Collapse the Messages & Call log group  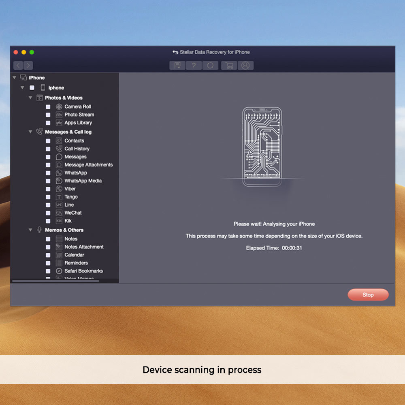pyautogui.click(x=30, y=132)
